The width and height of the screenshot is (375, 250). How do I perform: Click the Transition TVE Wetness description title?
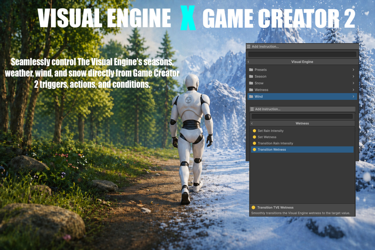[275, 207]
